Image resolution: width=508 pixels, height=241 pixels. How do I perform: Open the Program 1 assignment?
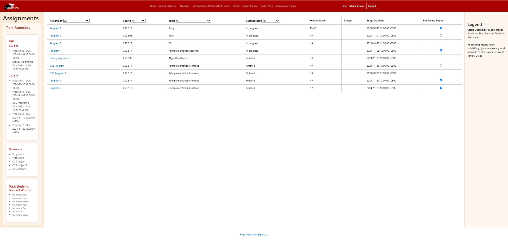pyautogui.click(x=55, y=28)
